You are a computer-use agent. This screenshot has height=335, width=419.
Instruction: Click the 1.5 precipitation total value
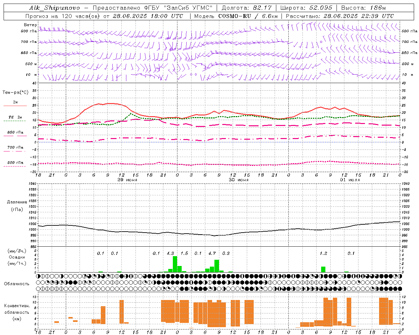[184, 254]
